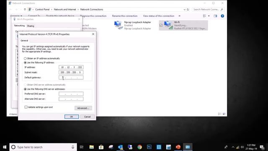Screen dimensions: 268x151
Task: Activate the taskbar microphone voice search
Action: 73,147
